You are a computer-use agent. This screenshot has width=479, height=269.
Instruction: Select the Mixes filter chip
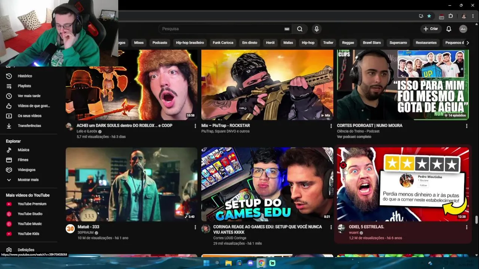(139, 43)
